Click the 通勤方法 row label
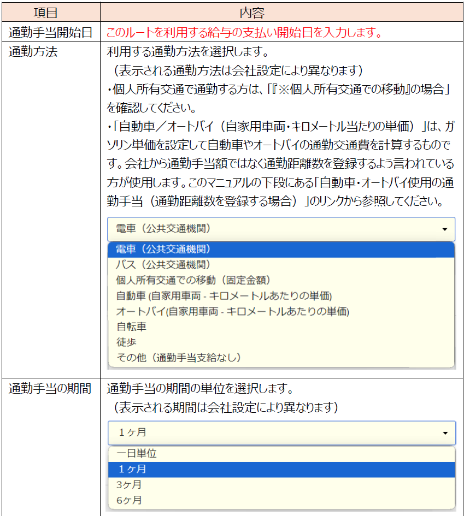The height and width of the screenshot is (516, 464). point(33,52)
